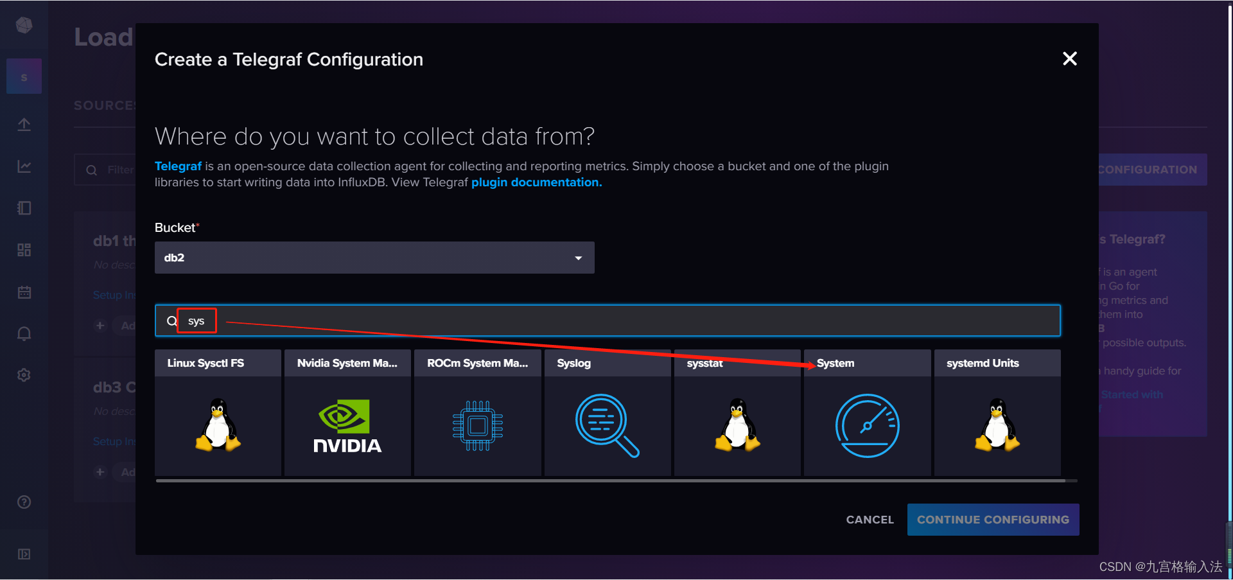
Task: Open the Data Explorer graph icon in sidebar
Action: point(24,166)
